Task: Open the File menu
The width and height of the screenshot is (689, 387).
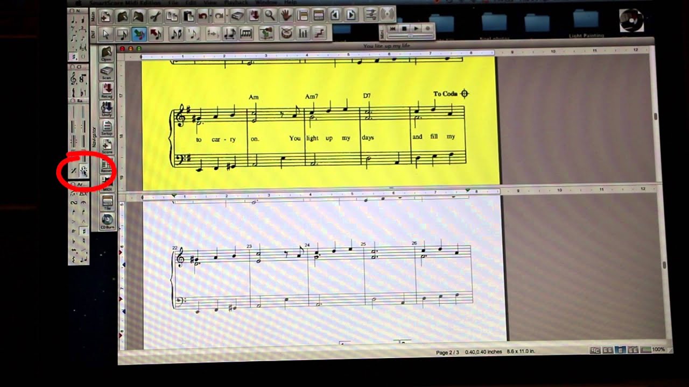Action: 173,2
